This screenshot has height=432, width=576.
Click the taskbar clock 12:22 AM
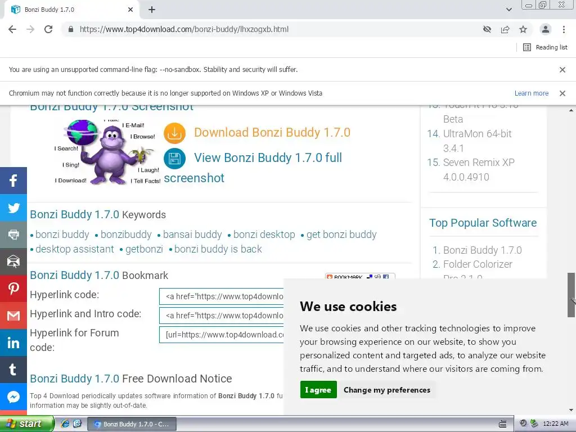[x=555, y=424]
